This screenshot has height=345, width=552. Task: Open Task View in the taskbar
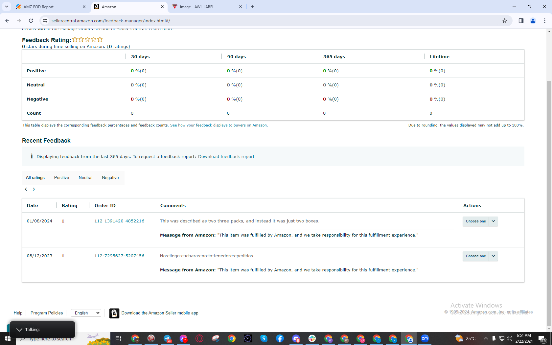pyautogui.click(x=118, y=338)
